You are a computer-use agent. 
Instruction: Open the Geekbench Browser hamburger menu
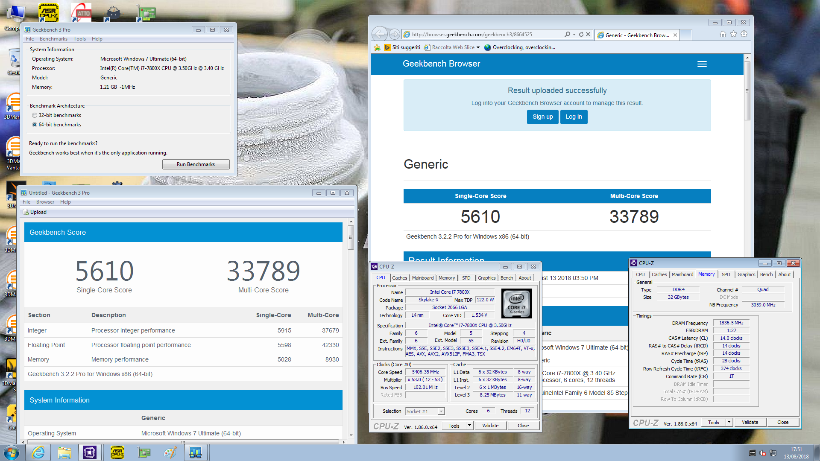click(x=702, y=64)
